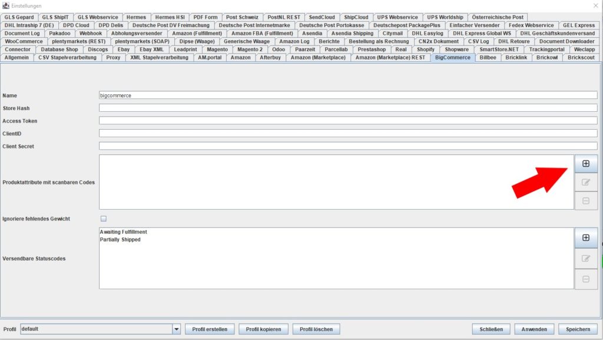Open the GLS Gepard tab
The width and height of the screenshot is (603, 340).
[x=19, y=17]
